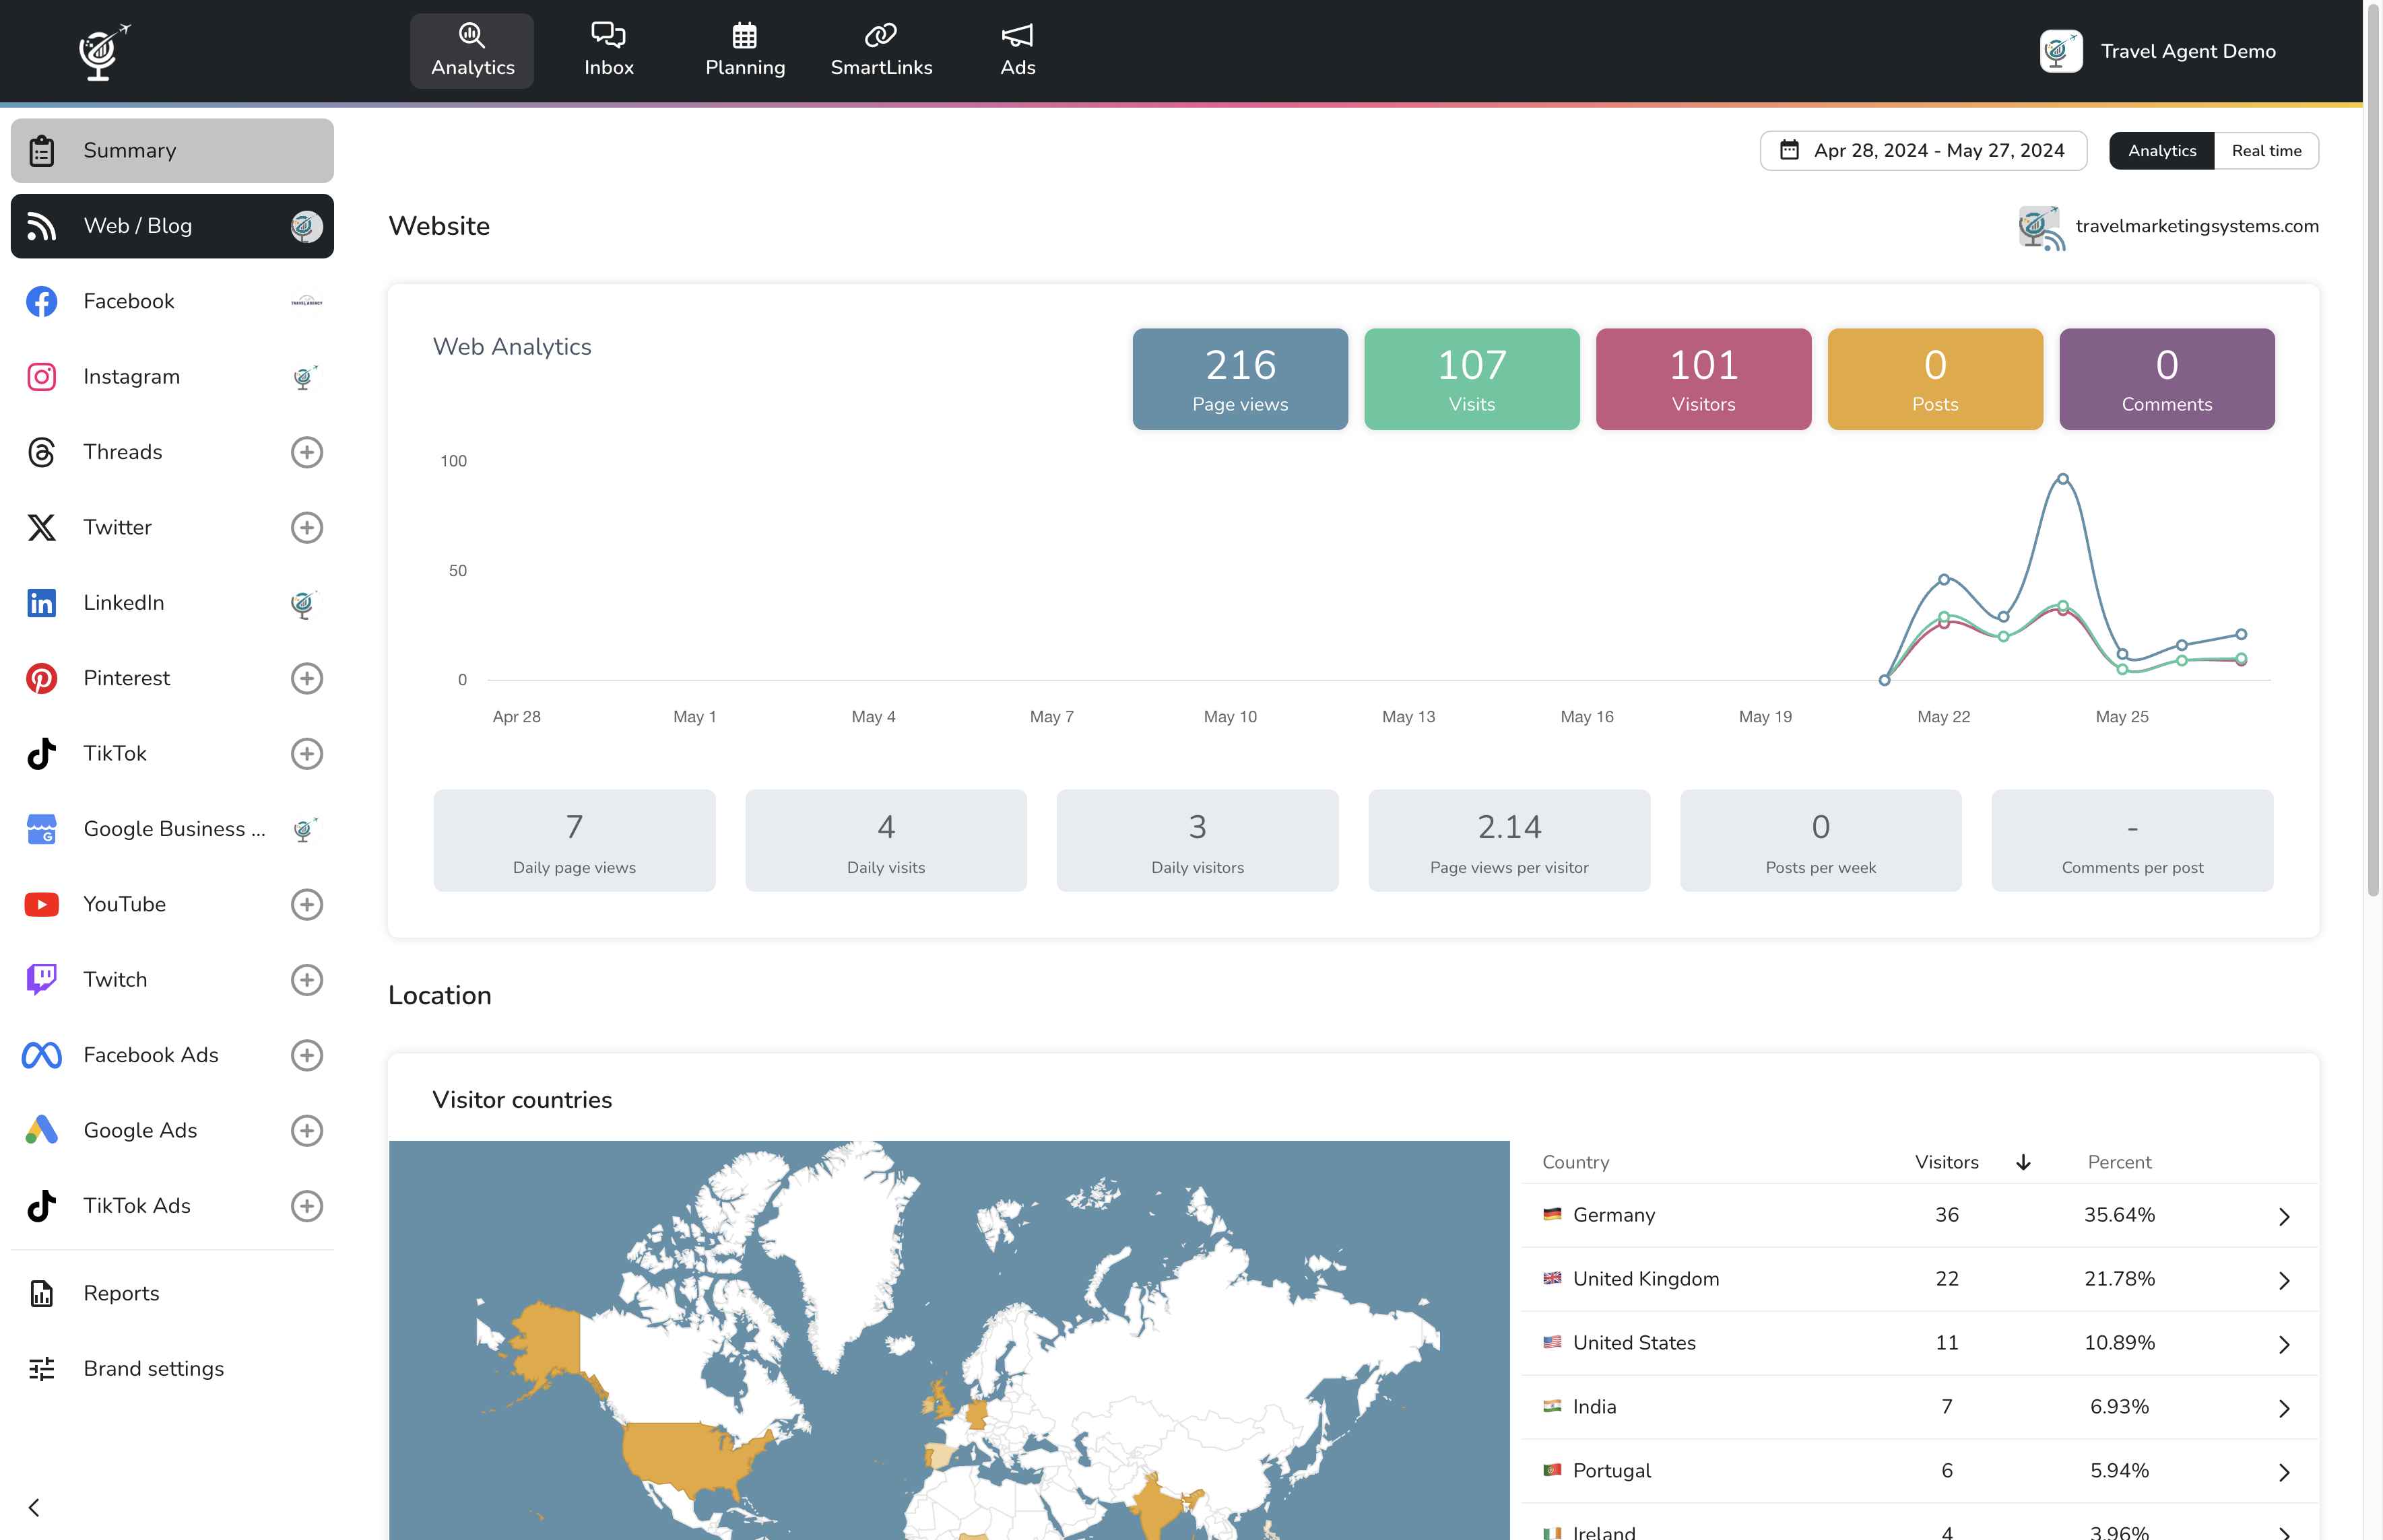Expand the India row chevron
This screenshot has width=2383, height=1540.
2284,1408
